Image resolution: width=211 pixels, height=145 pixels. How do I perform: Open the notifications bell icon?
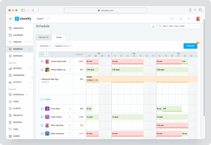pos(181,19)
